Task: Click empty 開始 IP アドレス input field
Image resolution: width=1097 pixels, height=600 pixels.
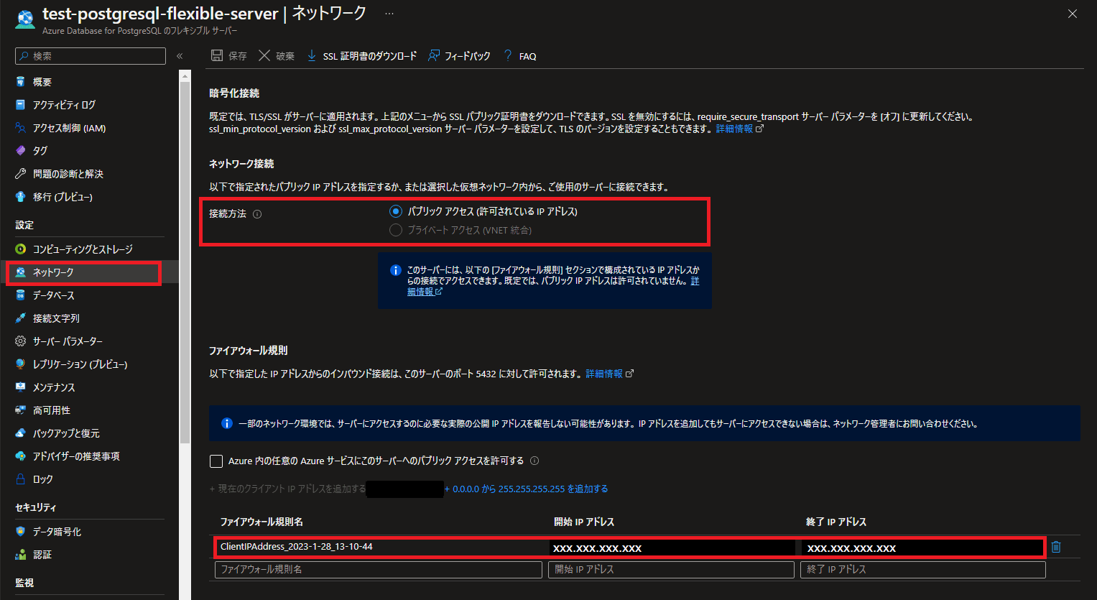Action: pos(672,569)
